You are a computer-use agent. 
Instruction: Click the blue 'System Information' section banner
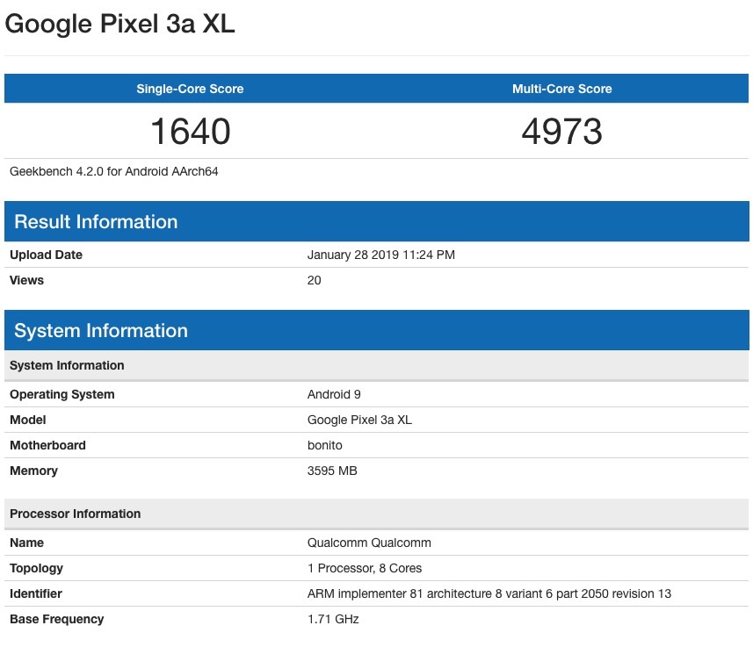point(376,330)
